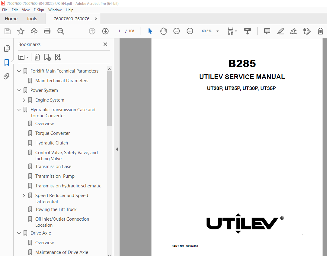Screen dimensions: 327x256
Task: Open the E-Sign menu
Action: [39, 10]
